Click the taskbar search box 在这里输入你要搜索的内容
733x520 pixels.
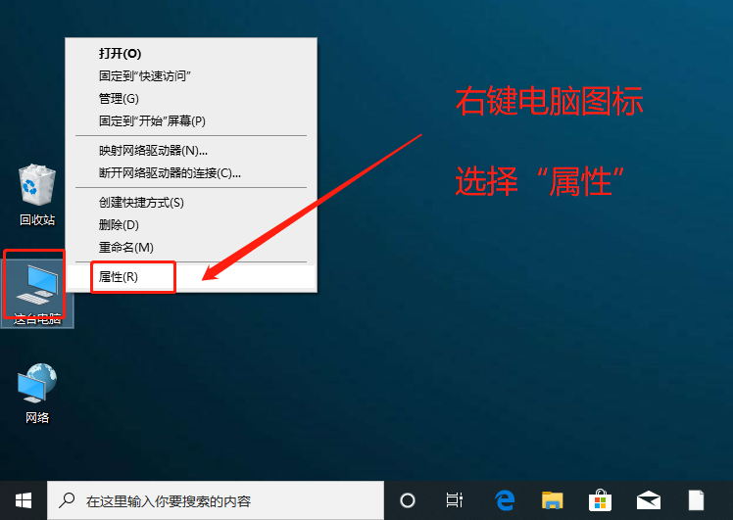(216, 500)
